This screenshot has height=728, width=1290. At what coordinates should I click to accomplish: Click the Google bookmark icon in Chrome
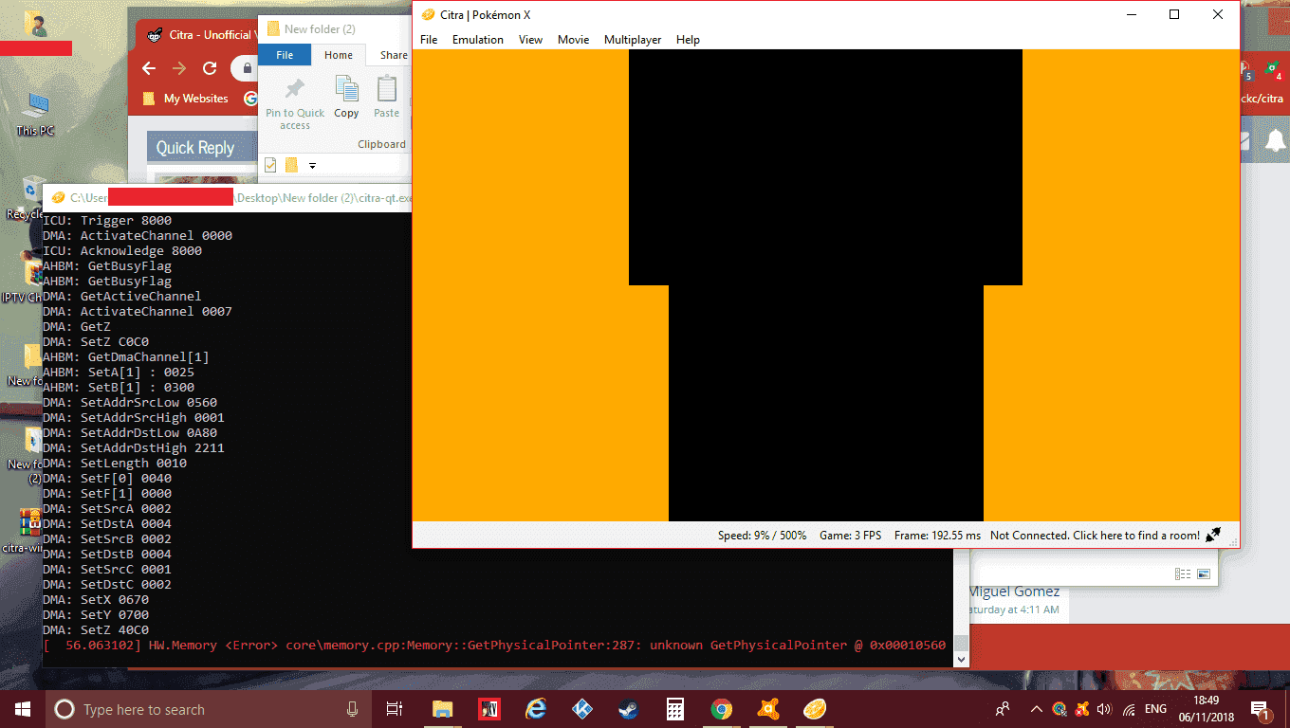250,99
